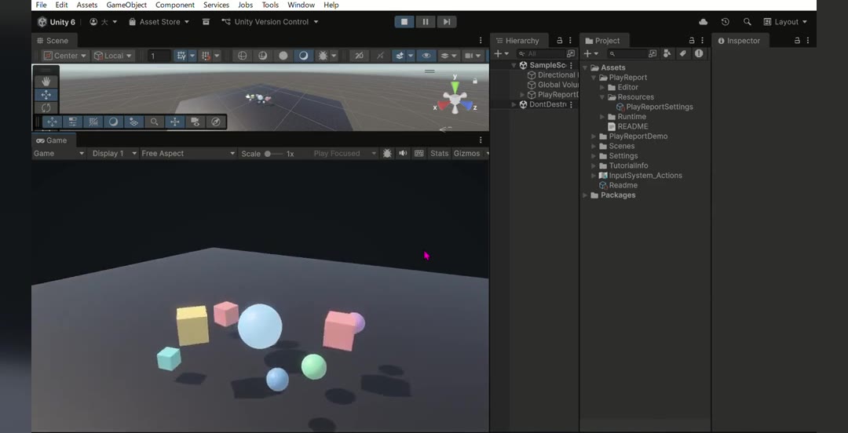This screenshot has height=433, width=848.
Task: Select wireframe draw mode icon
Action: click(243, 56)
